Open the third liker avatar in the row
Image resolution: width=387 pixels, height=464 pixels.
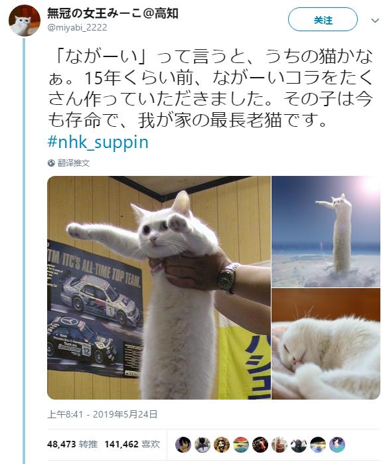[x=222, y=445]
